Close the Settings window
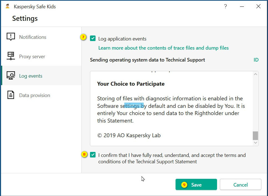This screenshot has width=268, height=196. pyautogui.click(x=258, y=6)
